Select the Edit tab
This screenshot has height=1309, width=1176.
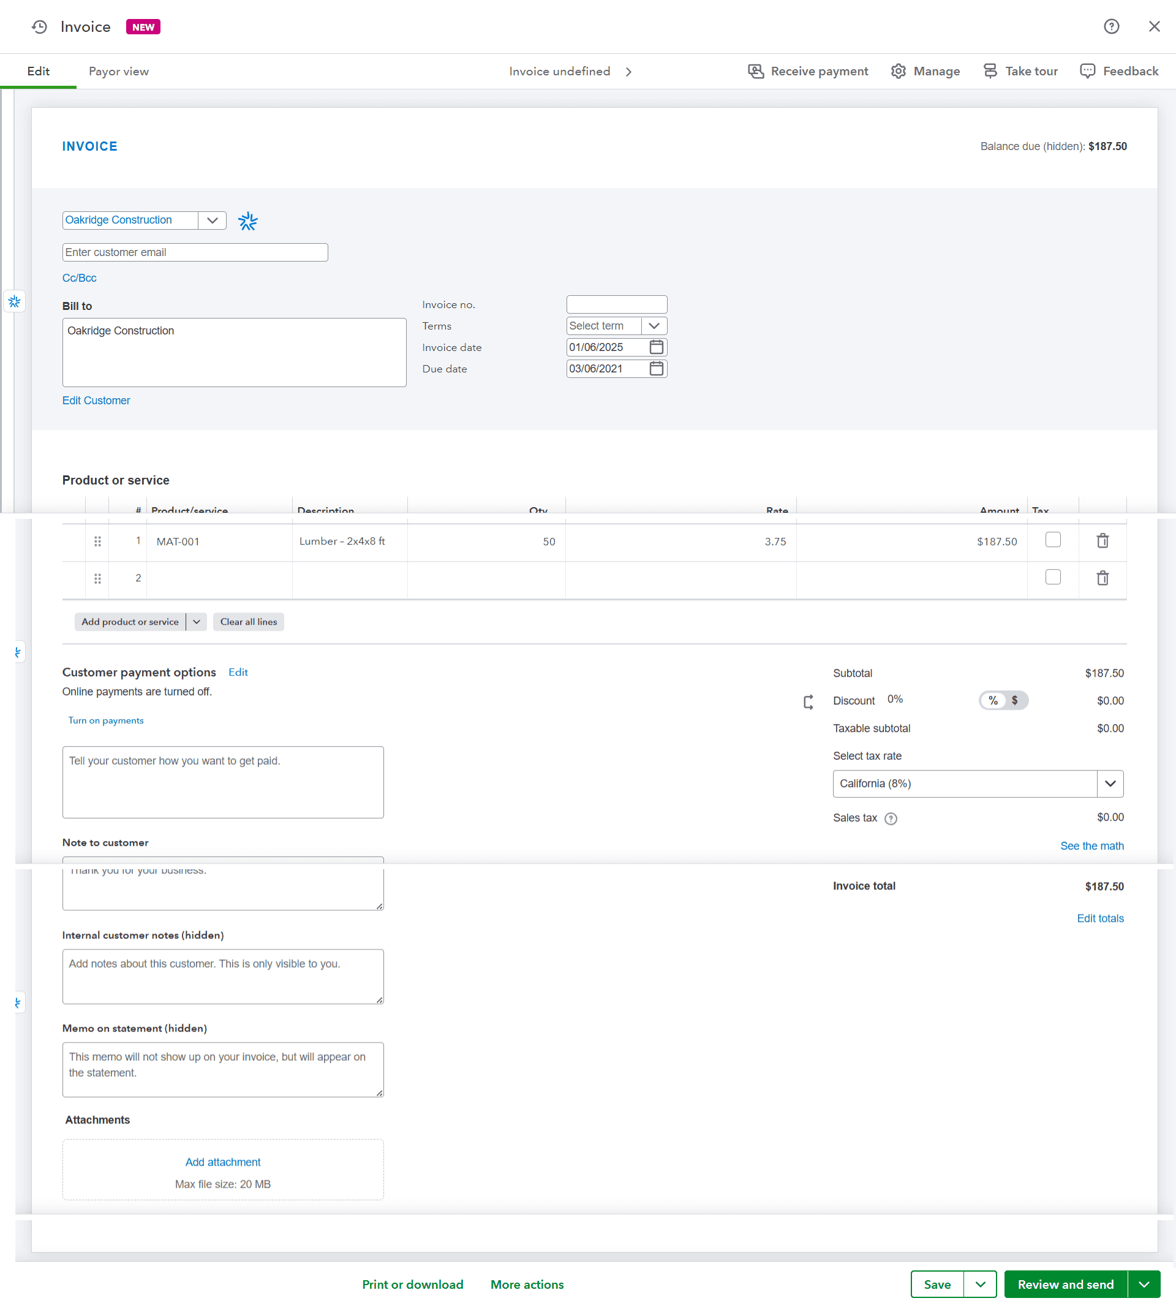pos(38,71)
